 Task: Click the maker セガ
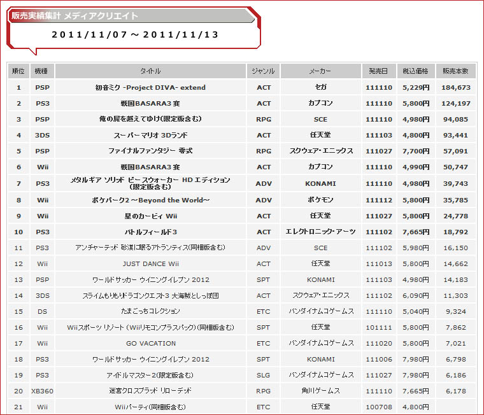tap(321, 87)
